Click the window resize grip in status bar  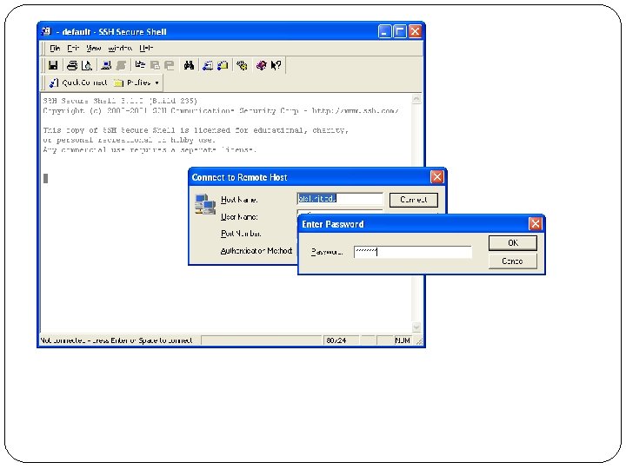[419, 341]
